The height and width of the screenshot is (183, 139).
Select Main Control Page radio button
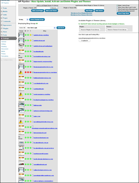point(117,5)
